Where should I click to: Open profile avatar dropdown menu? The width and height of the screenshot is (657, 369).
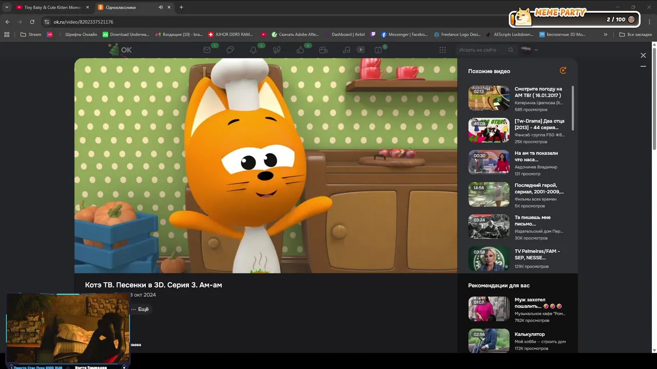pyautogui.click(x=529, y=50)
